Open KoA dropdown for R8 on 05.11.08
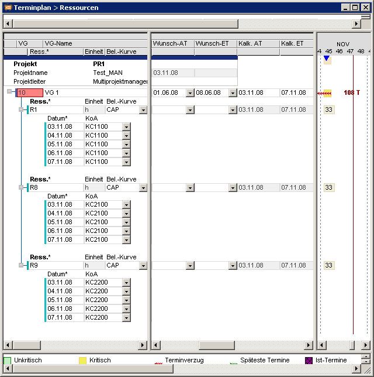 click(126, 222)
